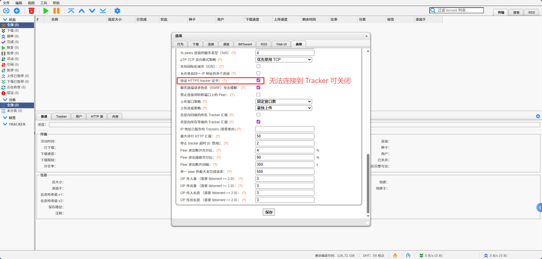The height and width of the screenshot is (259, 542).
Task: Open the 上传窗口策略 dropdown
Action: pyautogui.click(x=283, y=101)
